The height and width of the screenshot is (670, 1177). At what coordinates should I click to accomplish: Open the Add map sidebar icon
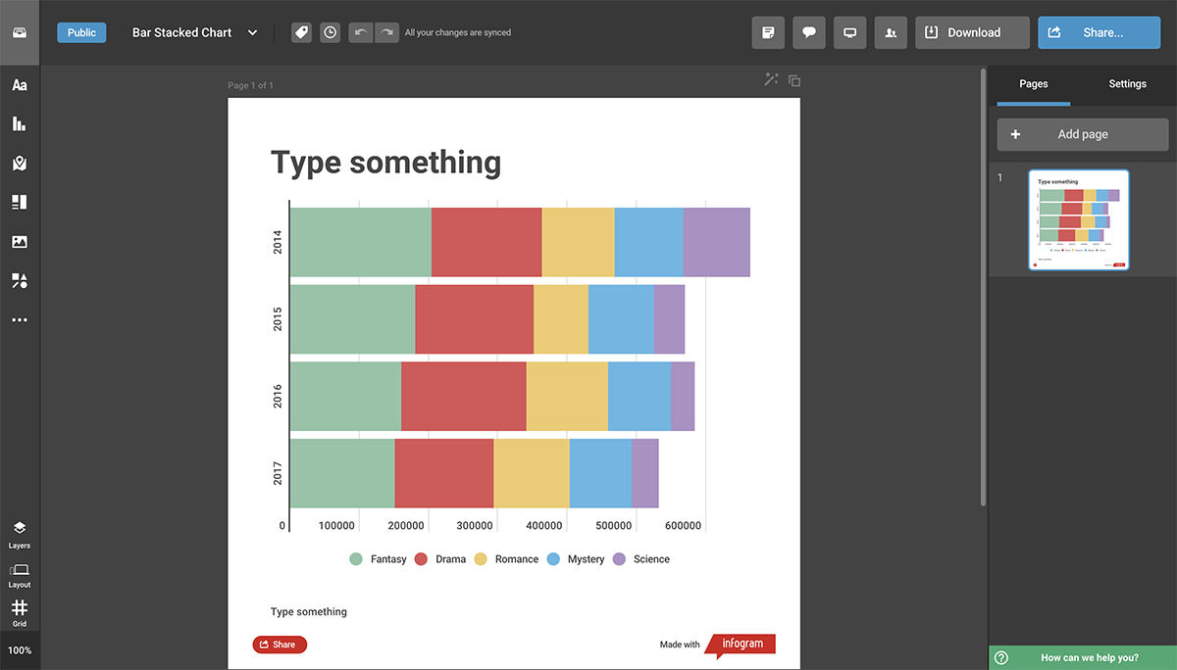pos(20,164)
